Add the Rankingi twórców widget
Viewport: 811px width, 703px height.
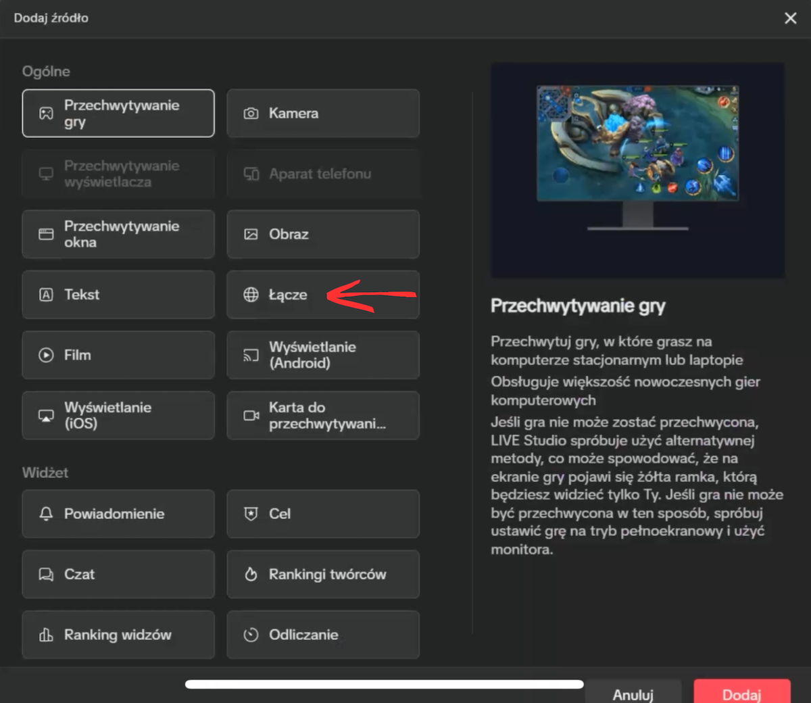pyautogui.click(x=323, y=575)
